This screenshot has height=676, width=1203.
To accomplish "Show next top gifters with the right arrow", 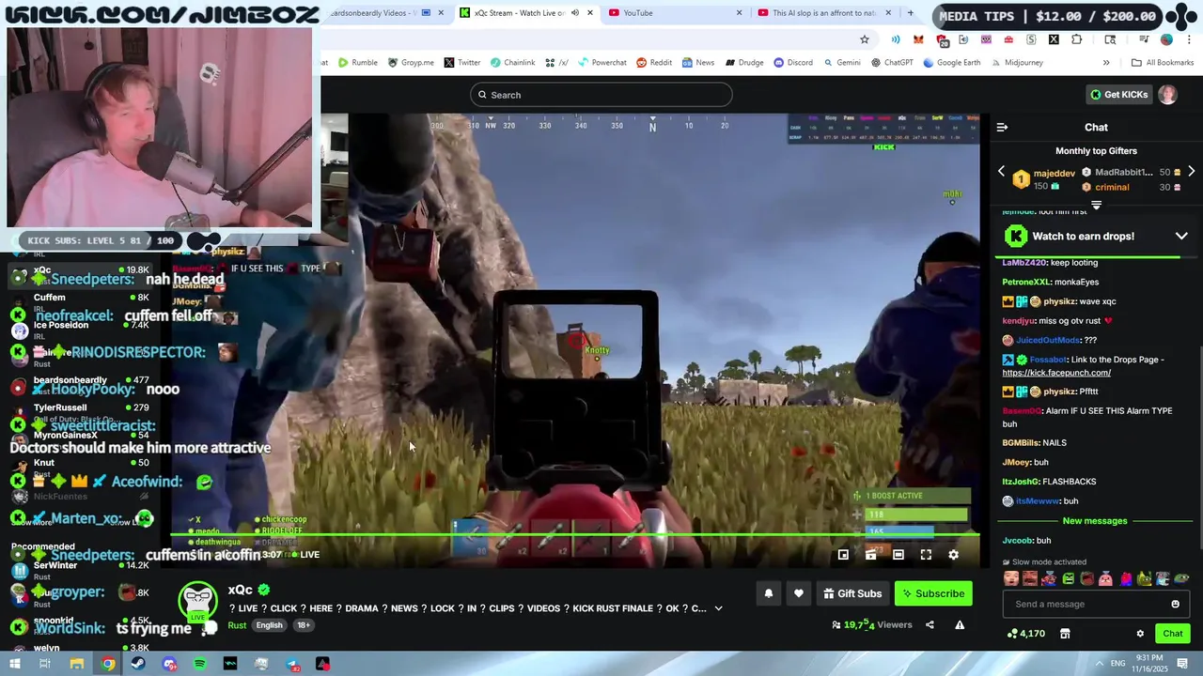I will click(1191, 172).
